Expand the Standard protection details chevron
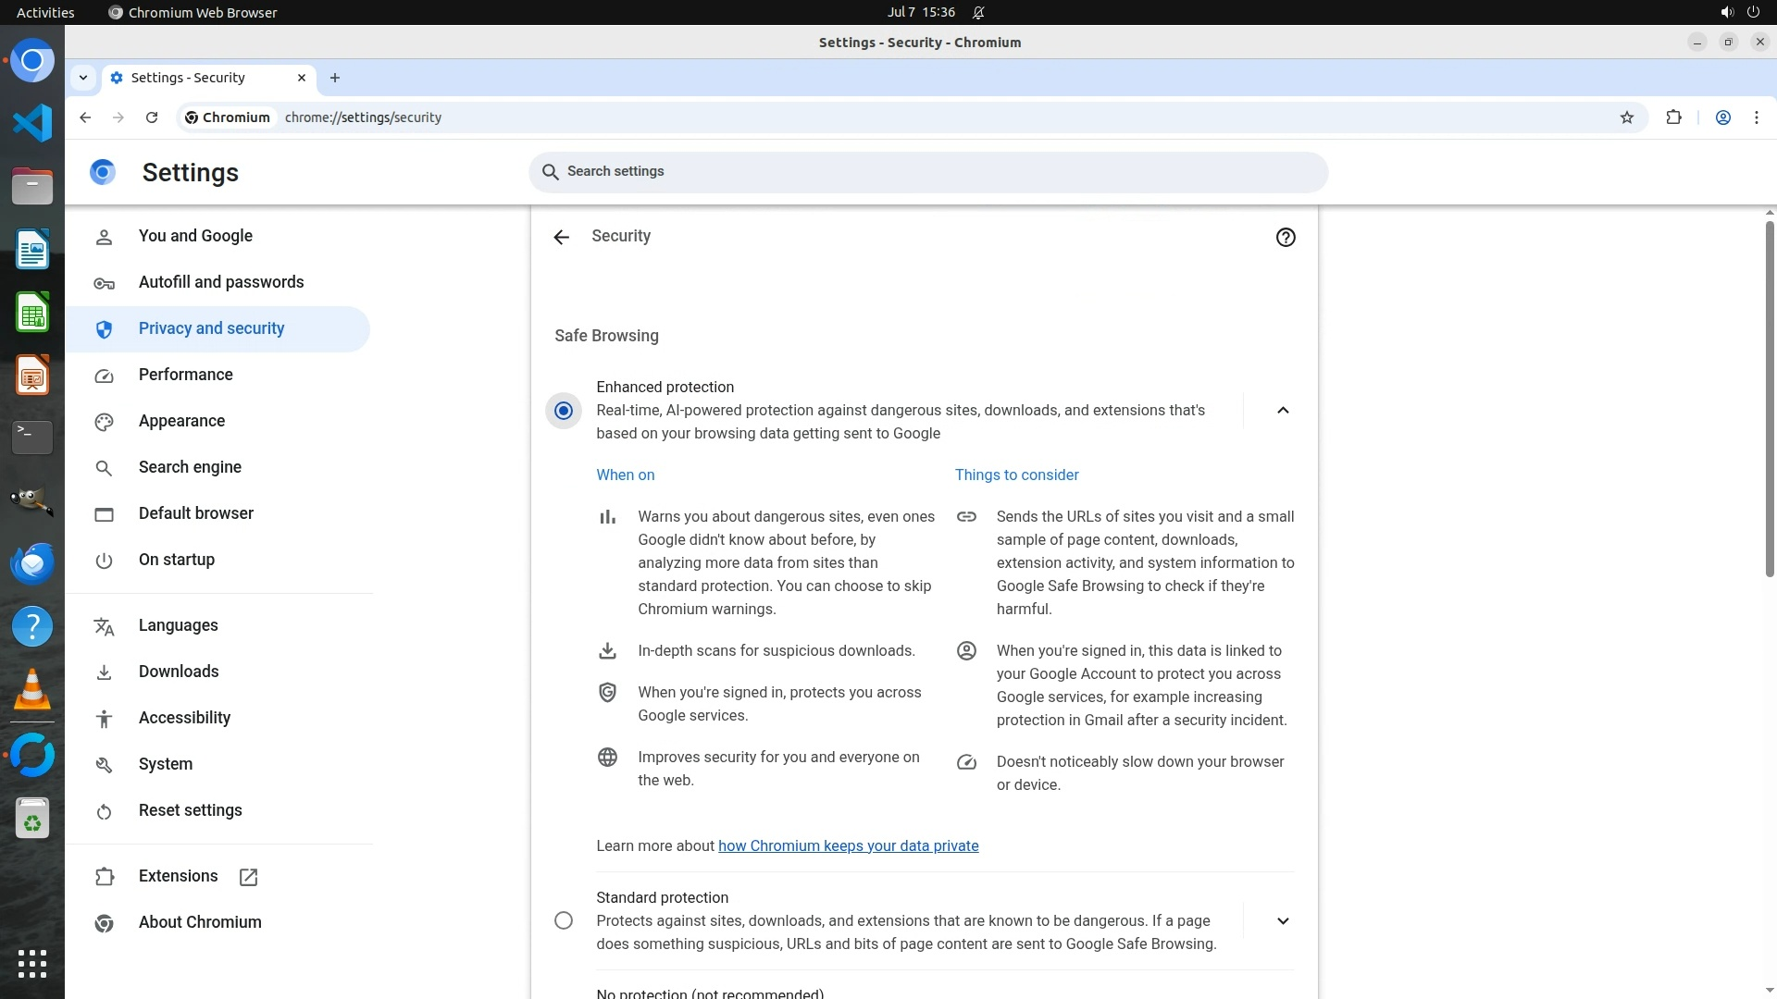The image size is (1777, 999). pyautogui.click(x=1282, y=920)
